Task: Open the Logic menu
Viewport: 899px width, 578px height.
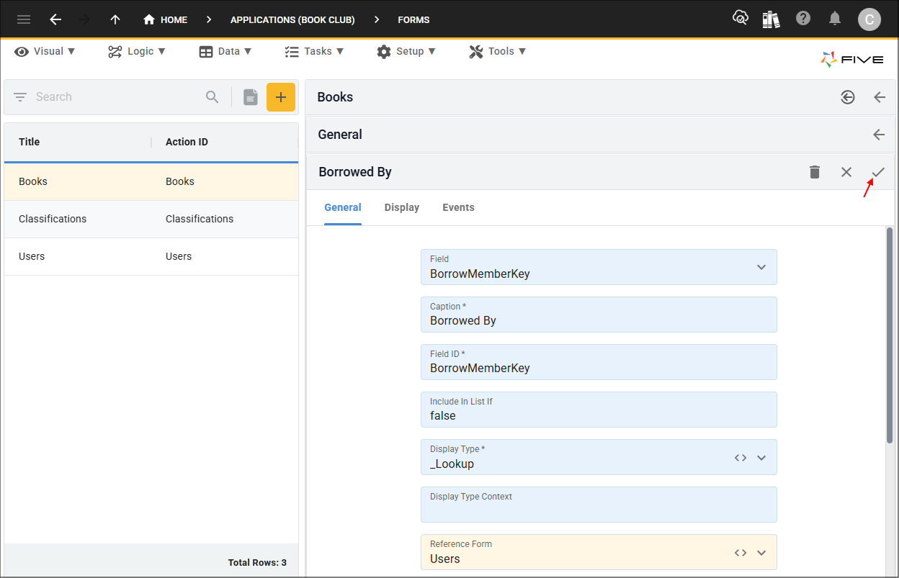Action: pyautogui.click(x=137, y=51)
